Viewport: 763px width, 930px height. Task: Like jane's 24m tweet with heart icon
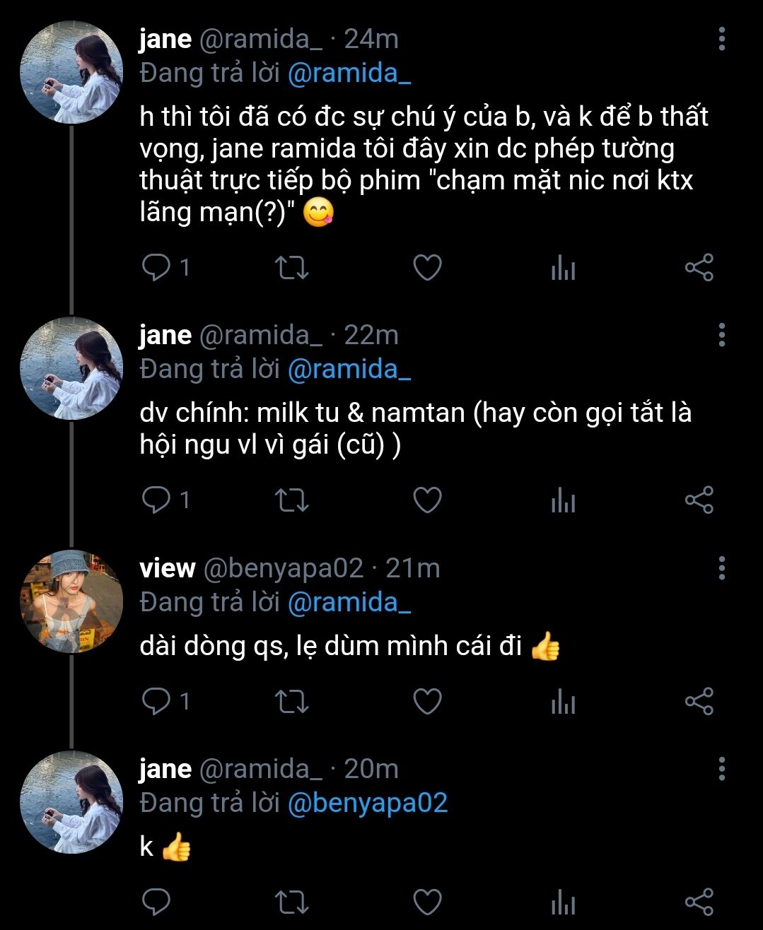coord(427,268)
